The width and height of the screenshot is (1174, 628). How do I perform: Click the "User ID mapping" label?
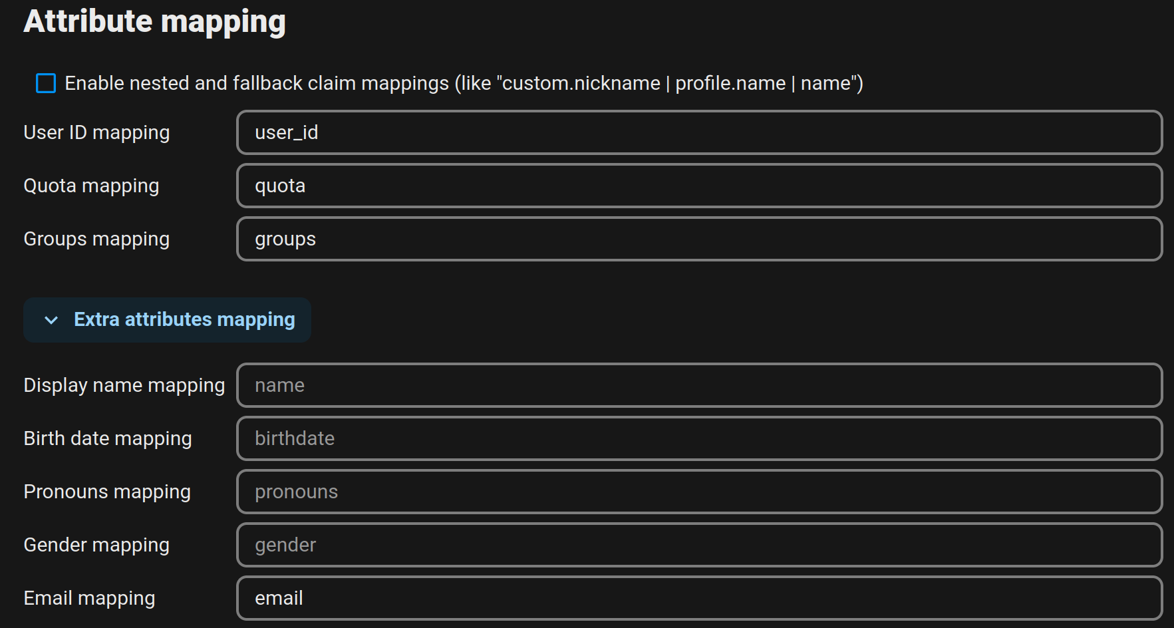tap(96, 132)
